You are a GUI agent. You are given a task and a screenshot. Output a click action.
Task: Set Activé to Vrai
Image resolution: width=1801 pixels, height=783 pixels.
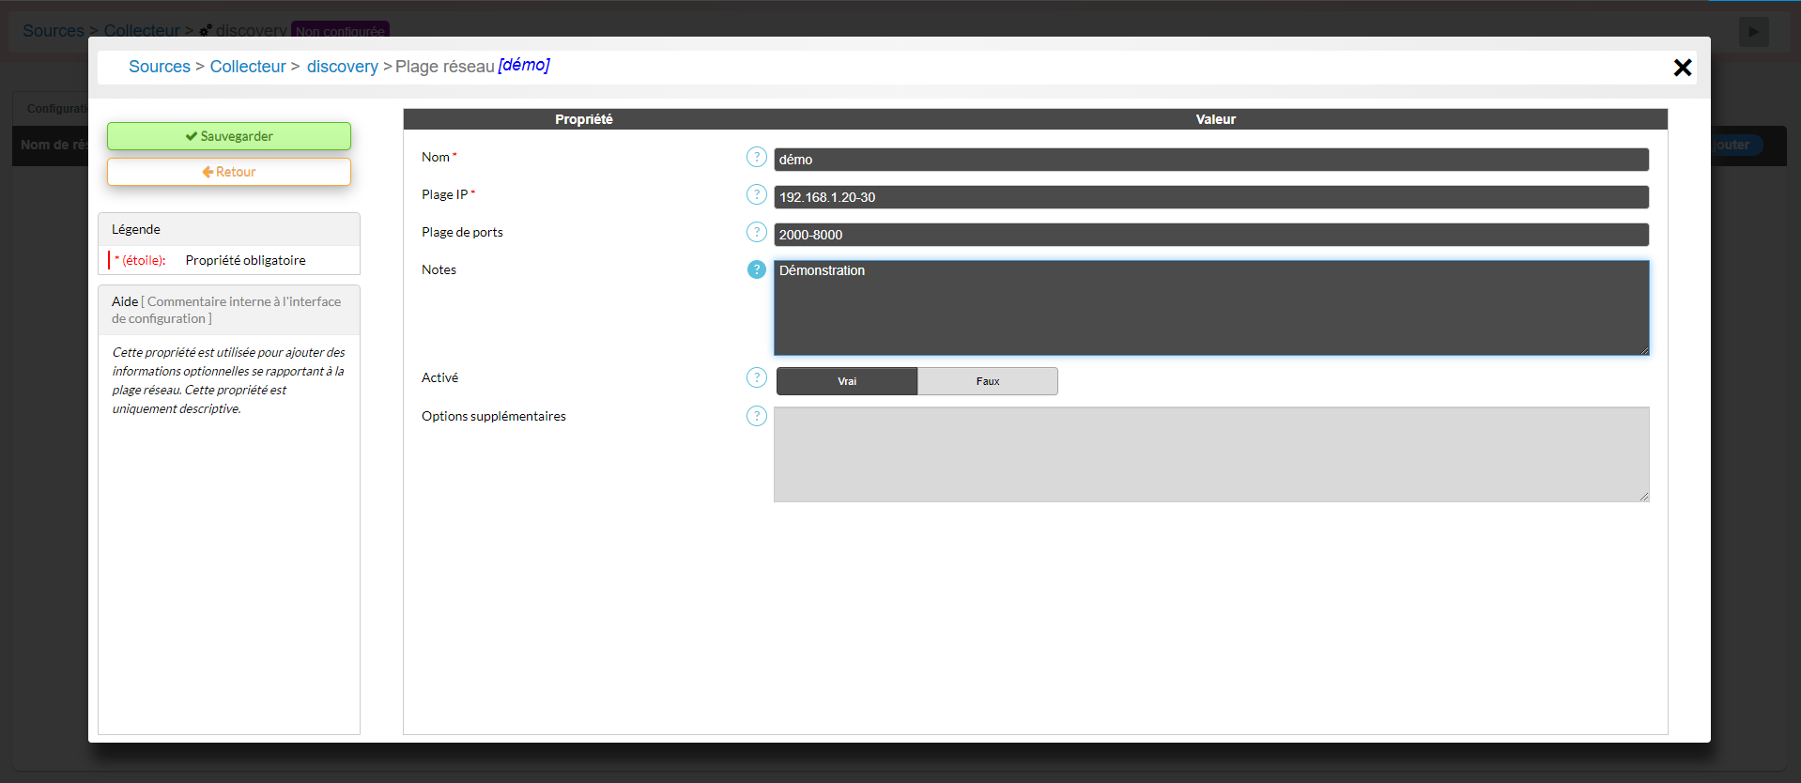pos(846,381)
